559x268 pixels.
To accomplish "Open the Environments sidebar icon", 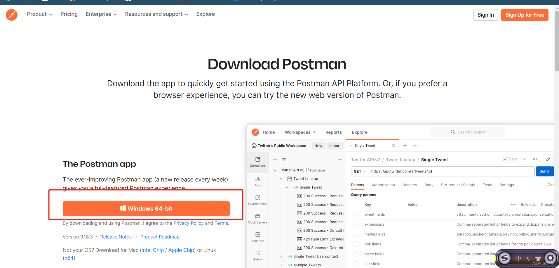I will [258, 200].
